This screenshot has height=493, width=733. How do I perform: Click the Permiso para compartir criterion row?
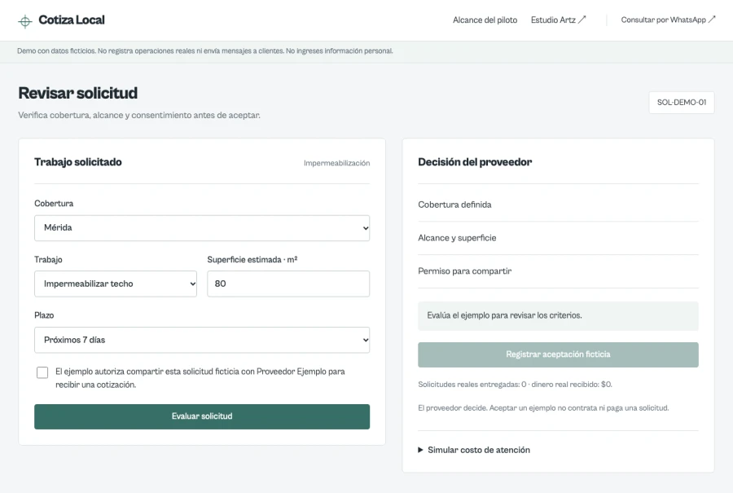[558, 271]
